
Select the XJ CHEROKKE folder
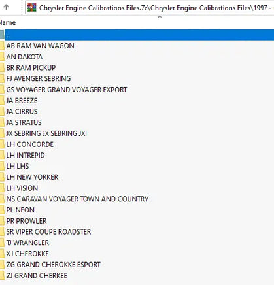click(x=27, y=254)
